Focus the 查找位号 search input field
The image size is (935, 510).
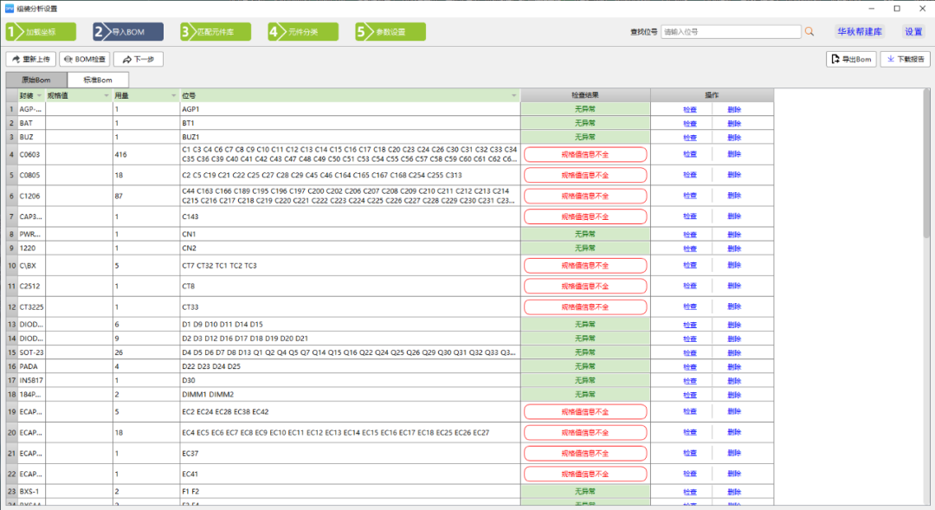[x=731, y=32]
